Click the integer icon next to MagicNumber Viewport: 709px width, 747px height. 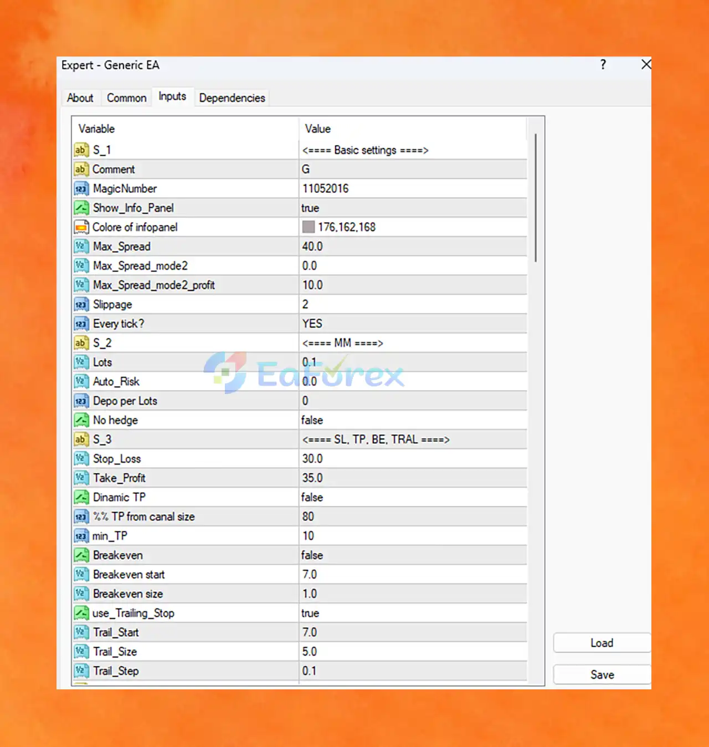click(x=81, y=189)
